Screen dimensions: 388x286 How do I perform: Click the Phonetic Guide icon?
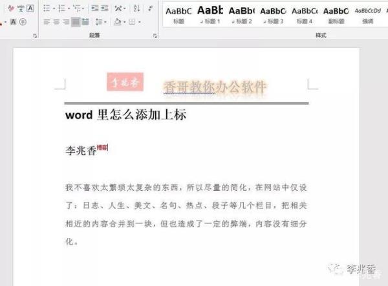[x=21, y=8]
